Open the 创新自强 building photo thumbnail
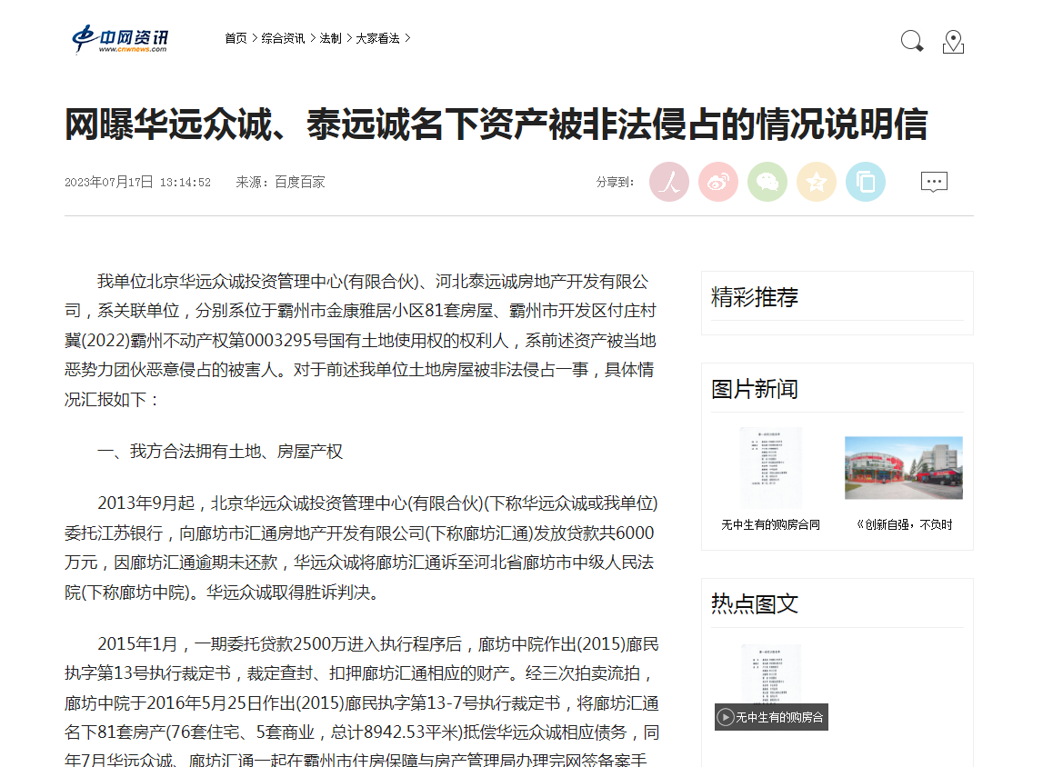 pyautogui.click(x=903, y=468)
